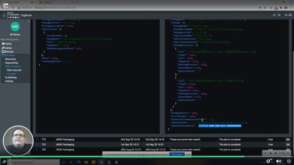Image resolution: width=294 pixels, height=165 pixels.
Task: Switch to the Swagger UI tab
Action: tap(56, 2)
